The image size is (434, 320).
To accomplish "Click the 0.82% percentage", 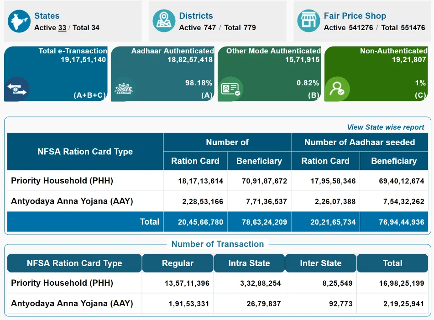I will 308,83.
